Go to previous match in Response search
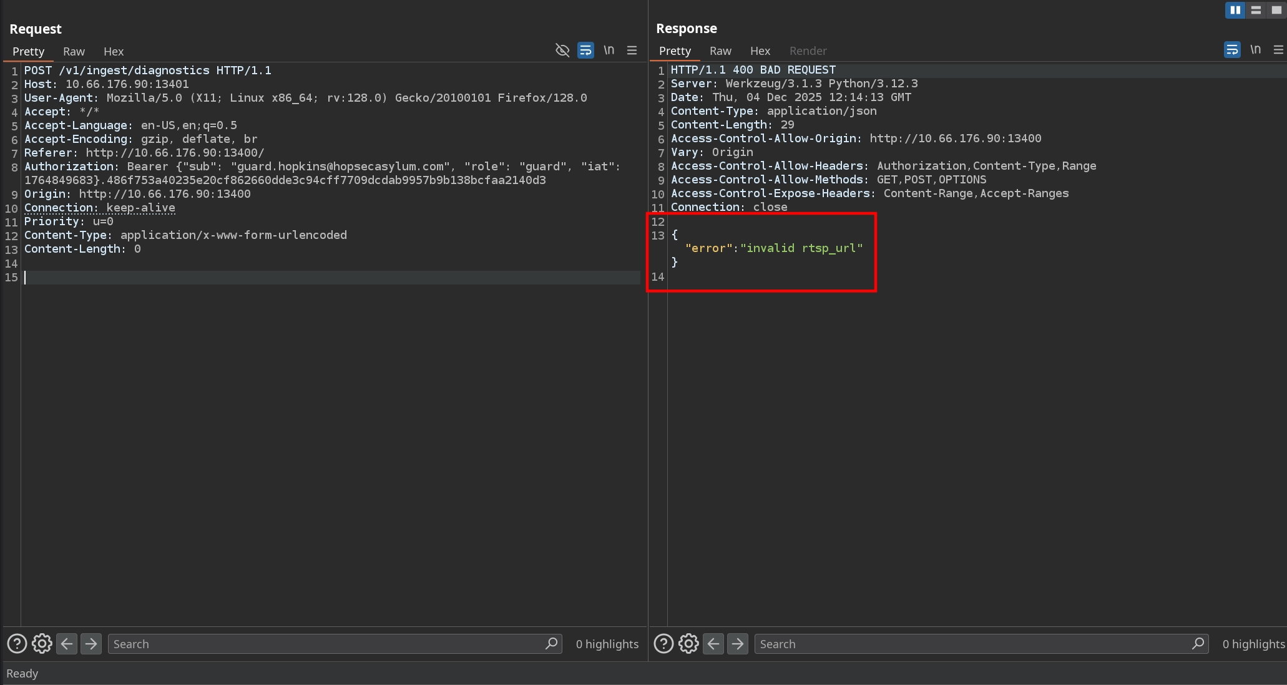 click(x=713, y=644)
